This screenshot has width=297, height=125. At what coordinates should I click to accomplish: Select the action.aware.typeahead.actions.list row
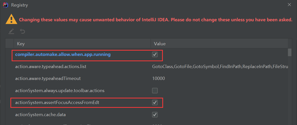(51, 67)
